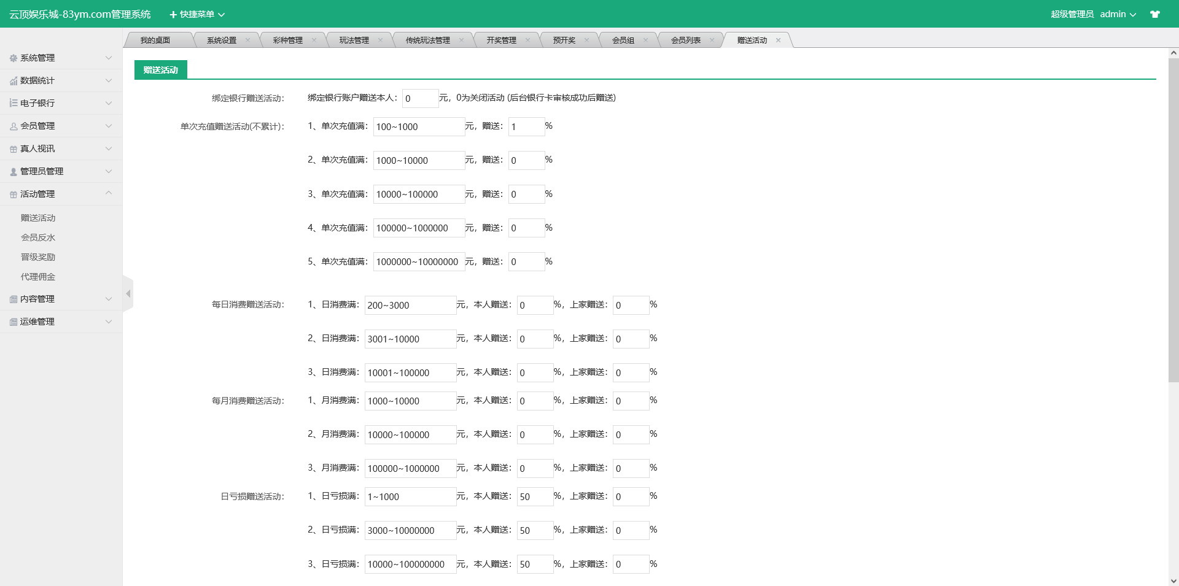Viewport: 1179px width, 586px height.
Task: Close the 彩种管理 tab
Action: [x=314, y=40]
